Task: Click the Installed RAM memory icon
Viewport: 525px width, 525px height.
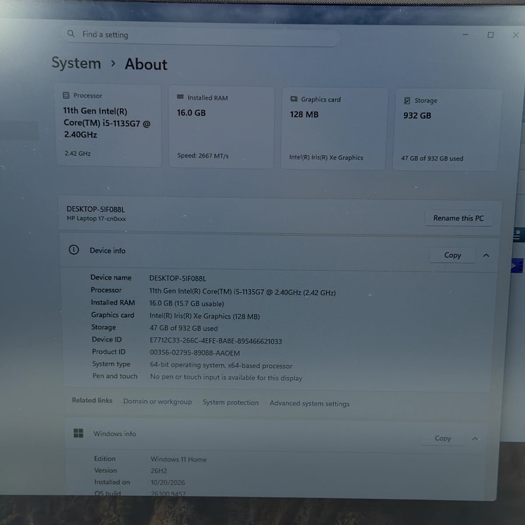Action: point(180,97)
